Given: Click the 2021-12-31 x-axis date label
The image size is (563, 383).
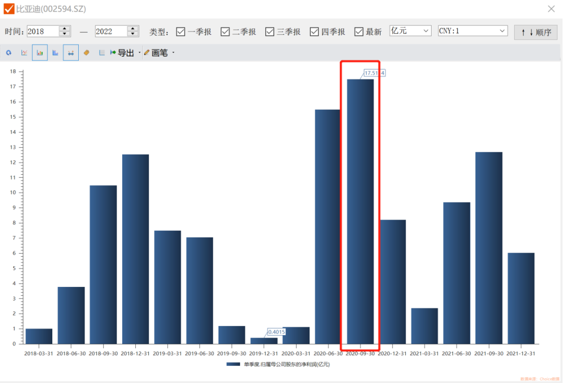Looking at the screenshot, I should 520,353.
